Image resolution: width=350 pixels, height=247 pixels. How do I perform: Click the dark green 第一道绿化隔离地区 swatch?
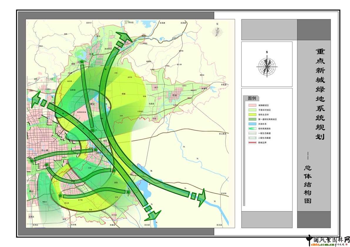(252, 119)
